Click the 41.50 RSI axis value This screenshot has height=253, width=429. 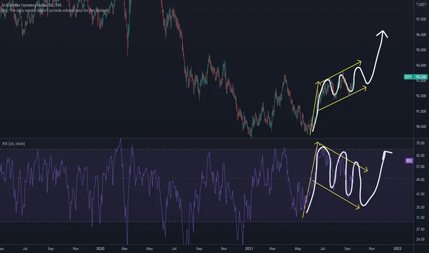coord(420,194)
